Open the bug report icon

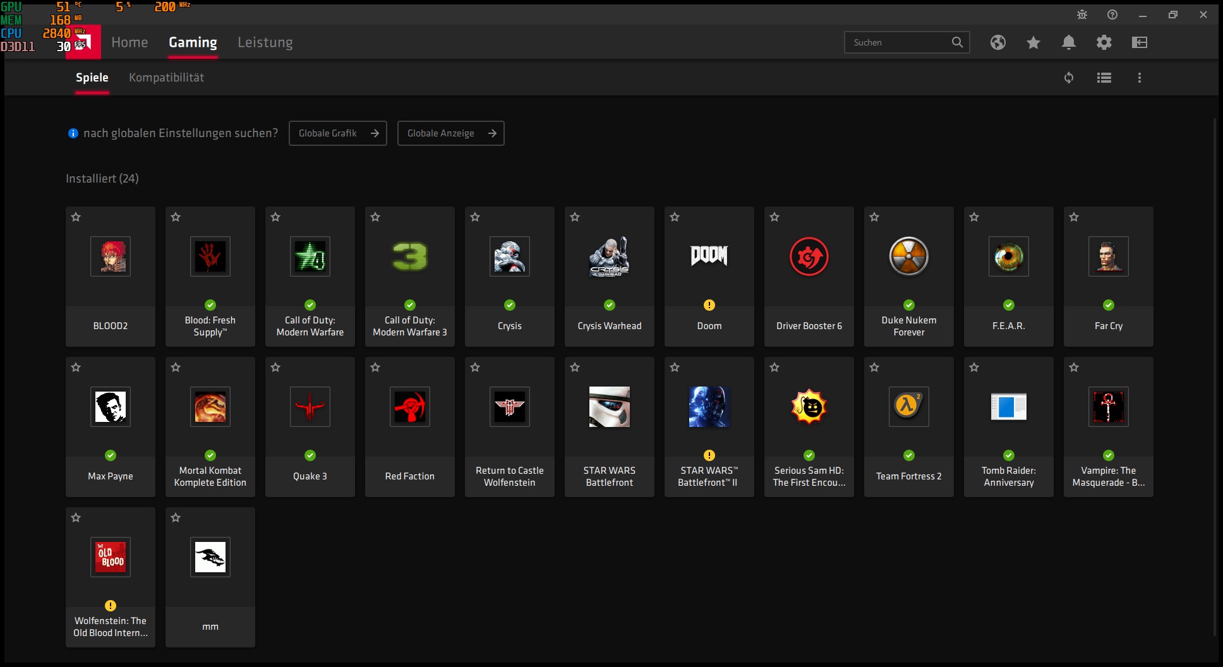coord(1082,15)
